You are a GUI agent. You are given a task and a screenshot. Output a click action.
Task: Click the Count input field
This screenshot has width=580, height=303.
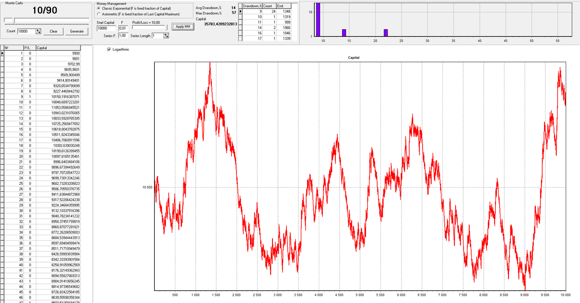pyautogui.click(x=27, y=31)
